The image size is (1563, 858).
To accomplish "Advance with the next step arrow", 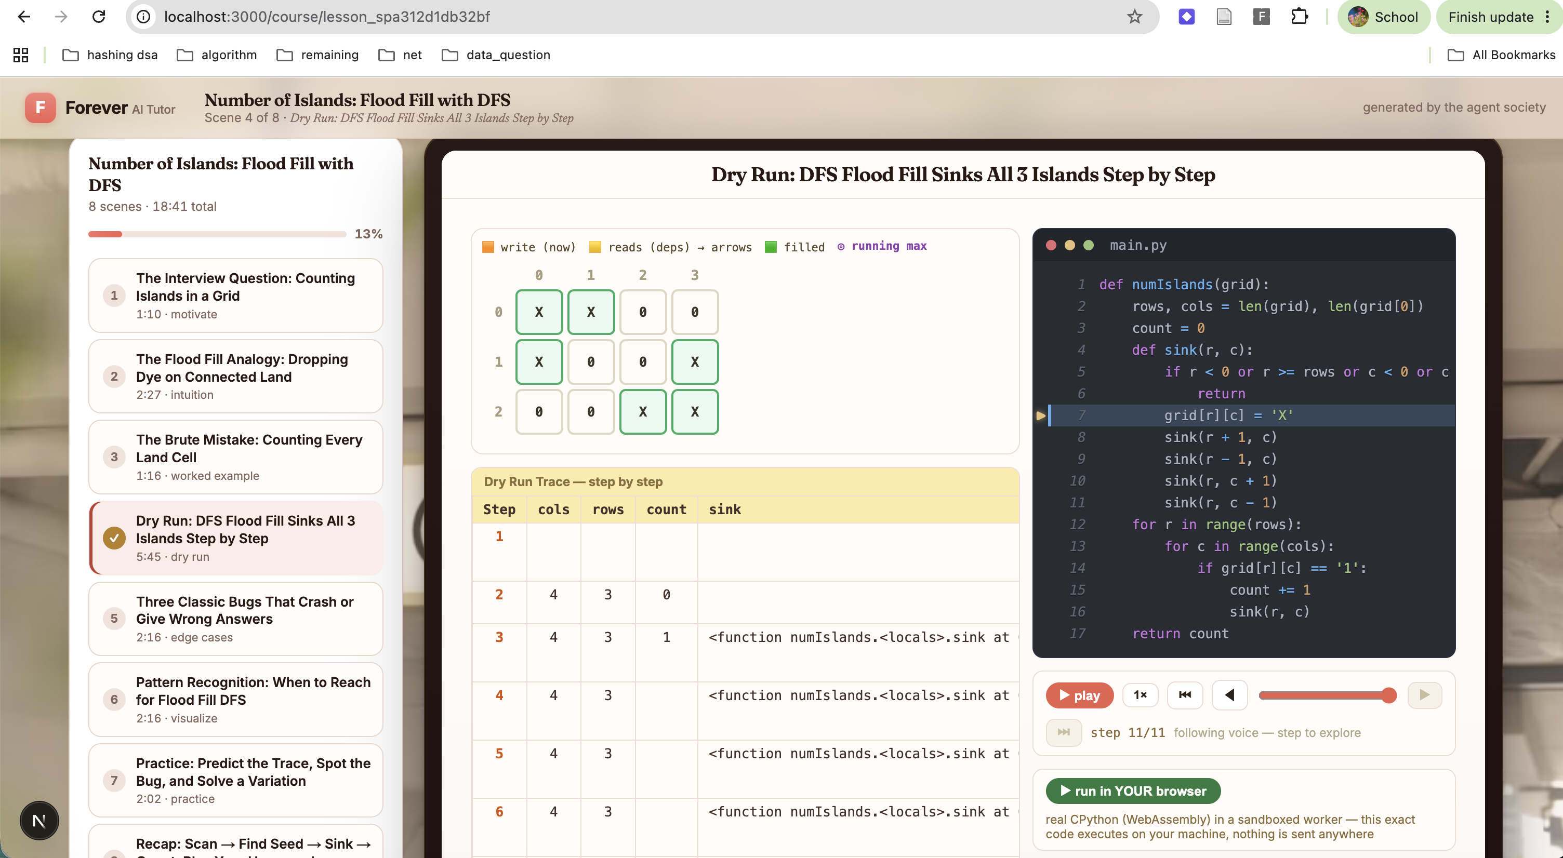I will 1424,695.
